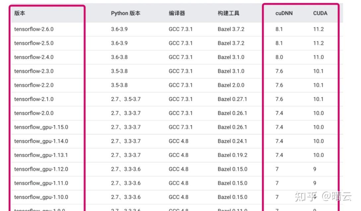Click cuDNN 8.1 in tensorflow-2.6.0 row

(279, 29)
